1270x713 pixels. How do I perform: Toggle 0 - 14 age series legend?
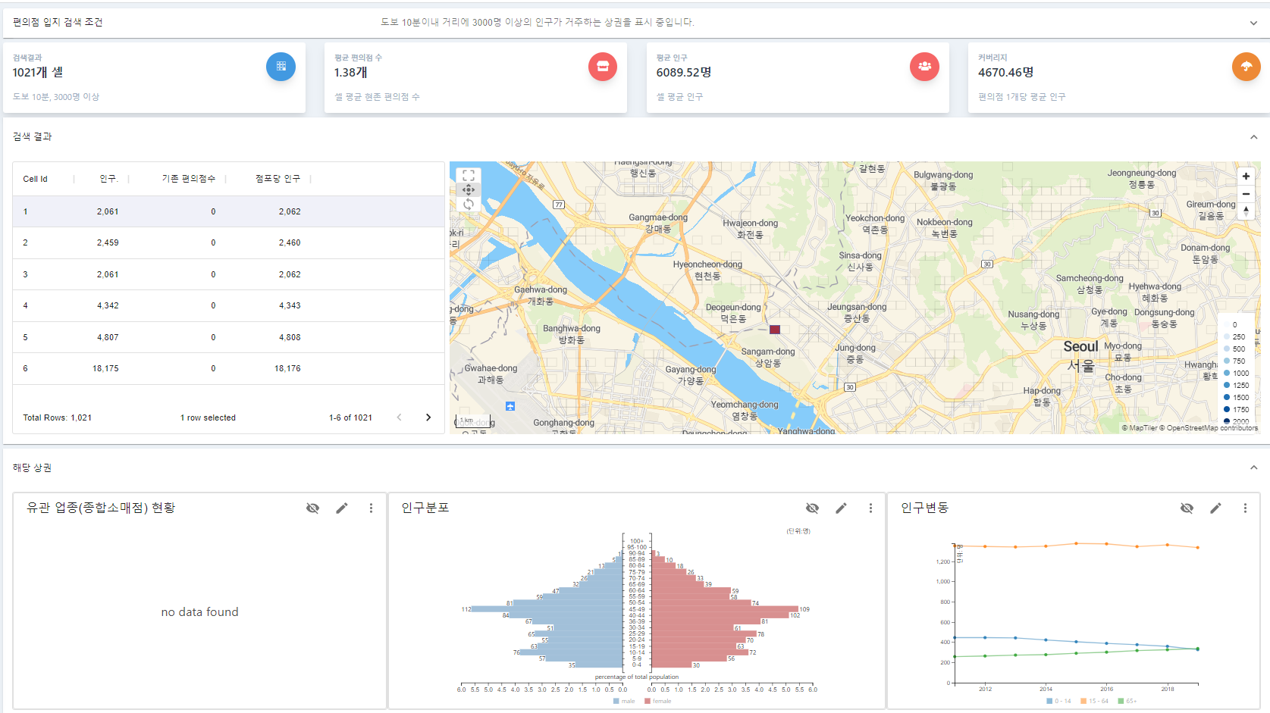[1058, 701]
